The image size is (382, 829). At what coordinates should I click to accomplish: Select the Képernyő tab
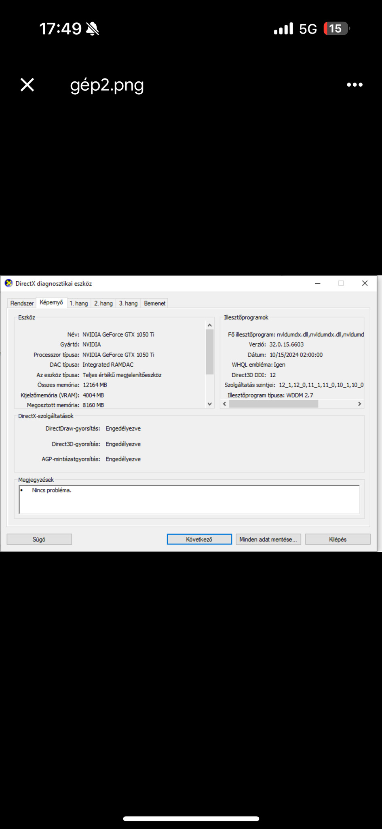[51, 302]
